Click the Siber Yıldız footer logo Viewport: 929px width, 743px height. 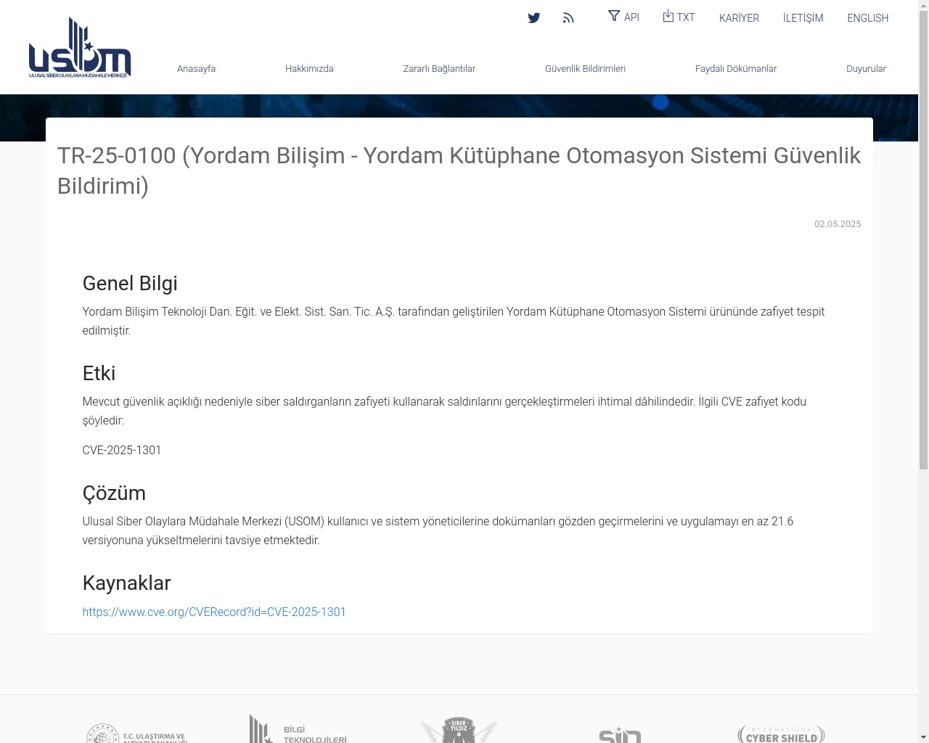(x=459, y=730)
